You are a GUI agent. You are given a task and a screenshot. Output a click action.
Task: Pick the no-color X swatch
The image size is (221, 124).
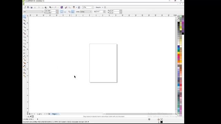point(179,21)
